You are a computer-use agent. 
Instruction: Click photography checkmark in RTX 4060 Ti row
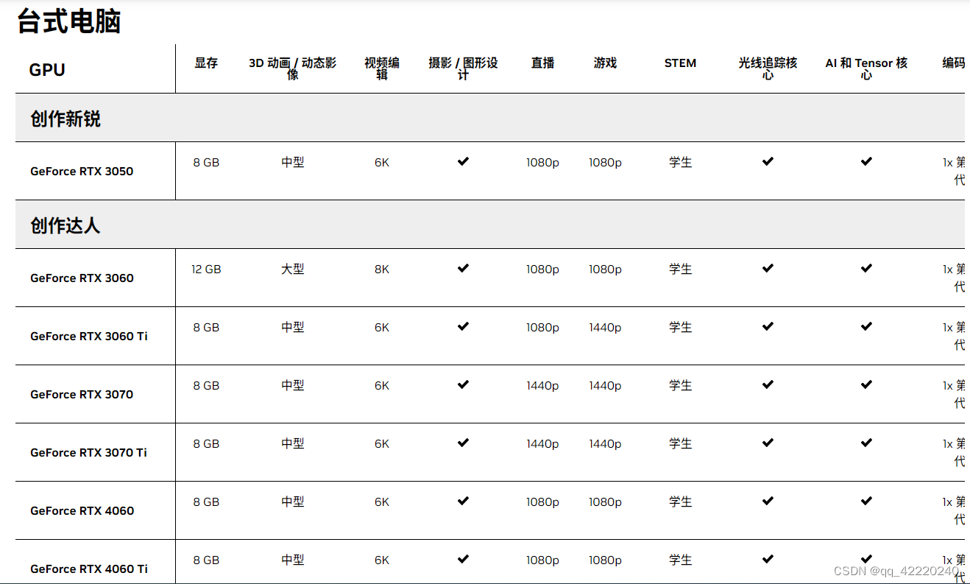point(463,559)
